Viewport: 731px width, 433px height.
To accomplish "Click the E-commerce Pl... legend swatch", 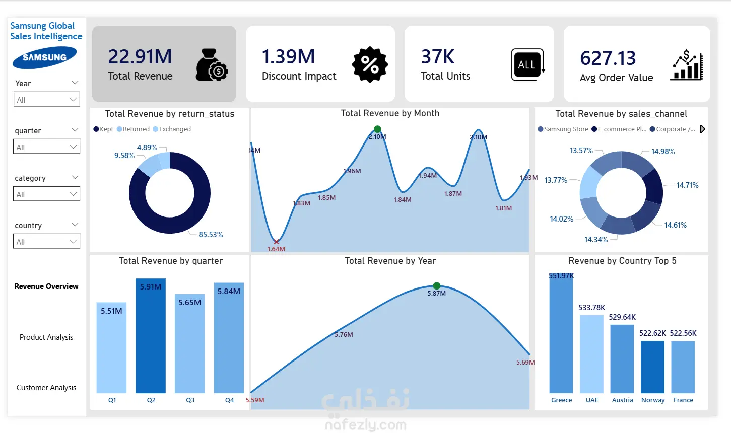I will pyautogui.click(x=594, y=129).
